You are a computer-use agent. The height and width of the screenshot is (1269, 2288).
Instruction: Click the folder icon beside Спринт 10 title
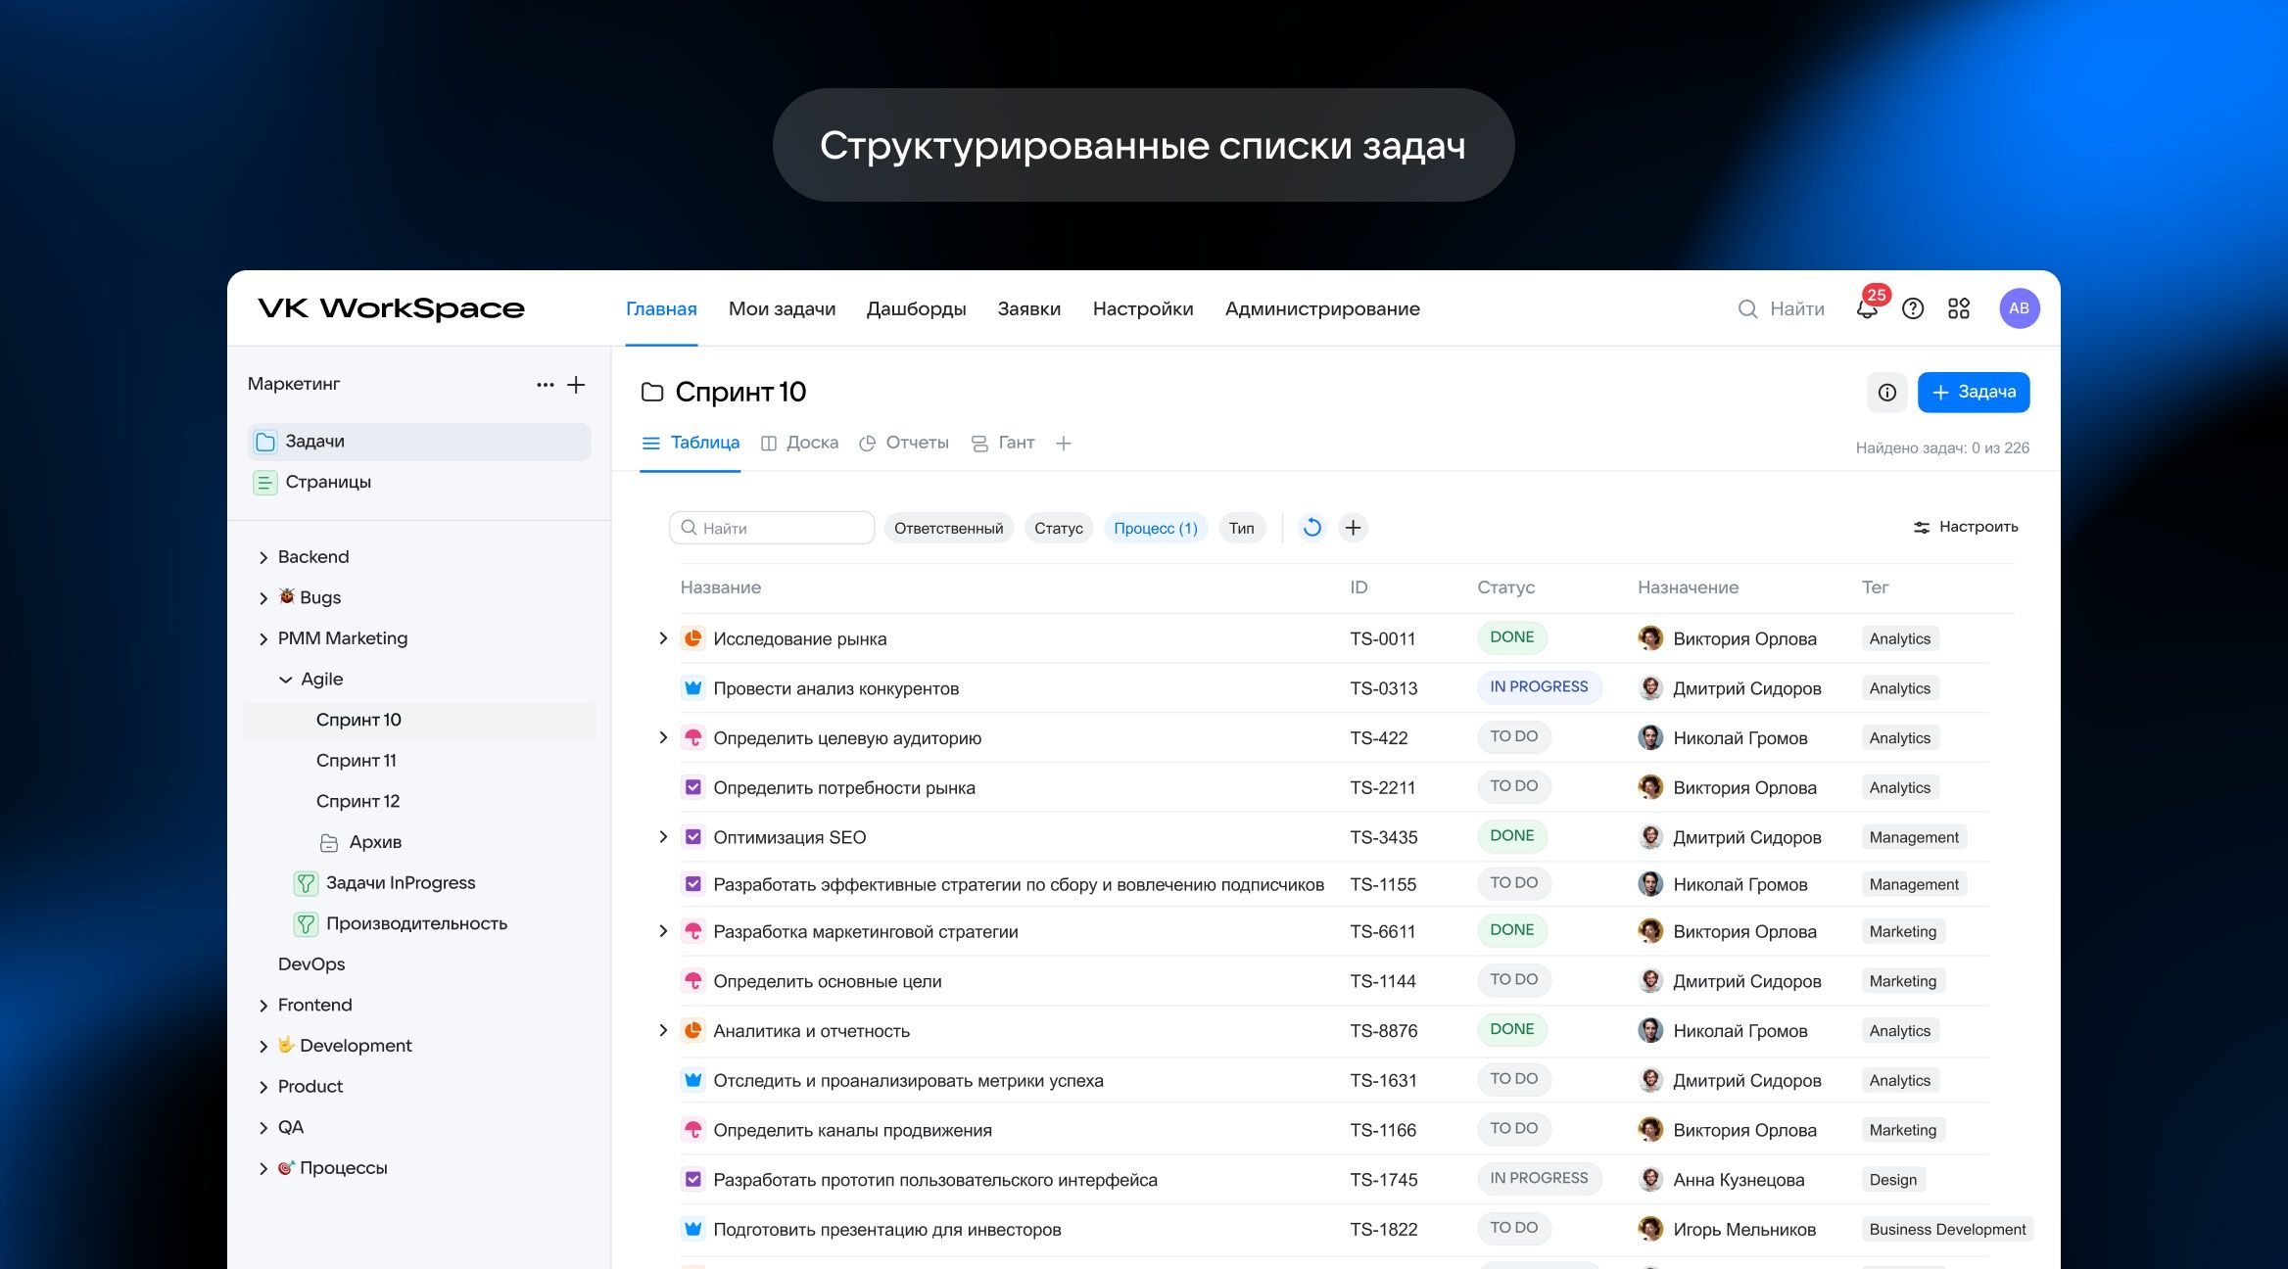click(x=652, y=393)
